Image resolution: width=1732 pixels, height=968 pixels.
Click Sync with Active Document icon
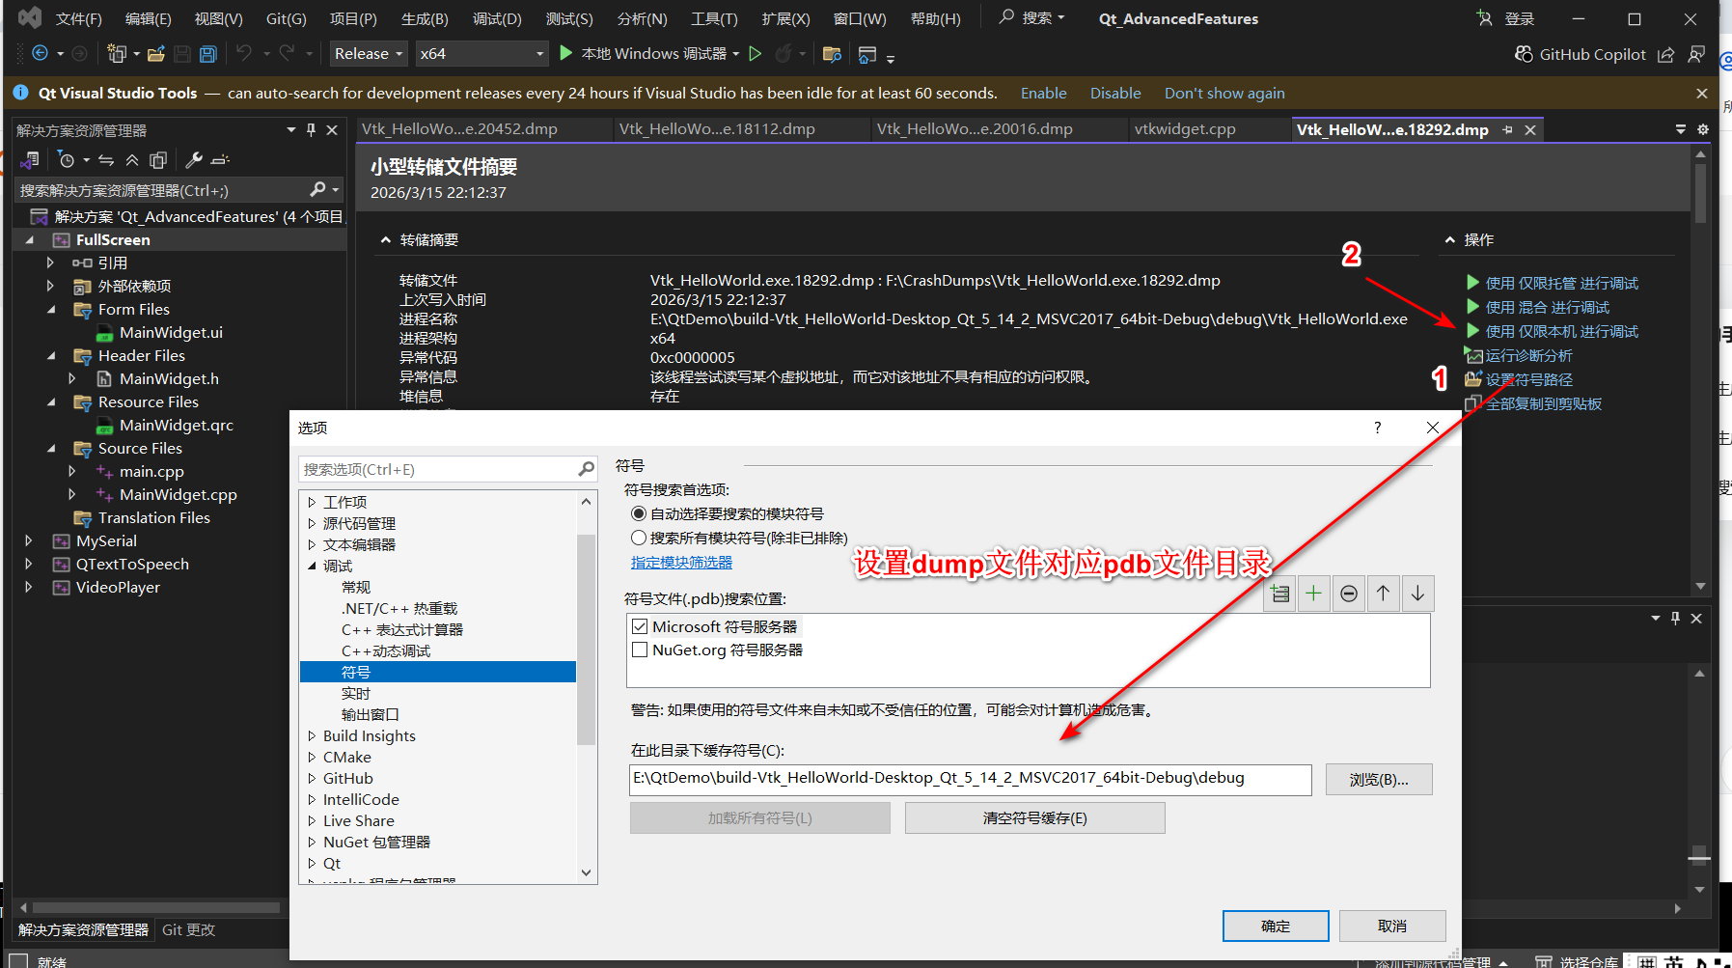[x=106, y=159]
